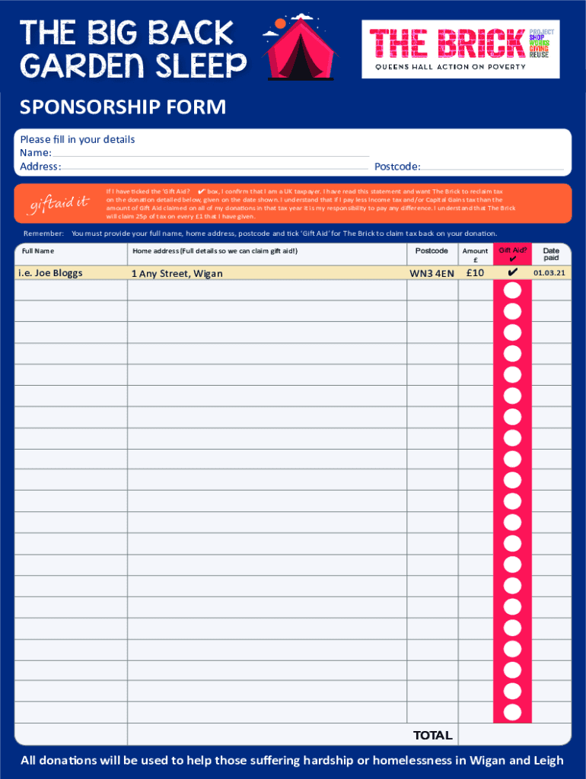
Task: Click the first blank Date paid cell
Action: (x=551, y=291)
